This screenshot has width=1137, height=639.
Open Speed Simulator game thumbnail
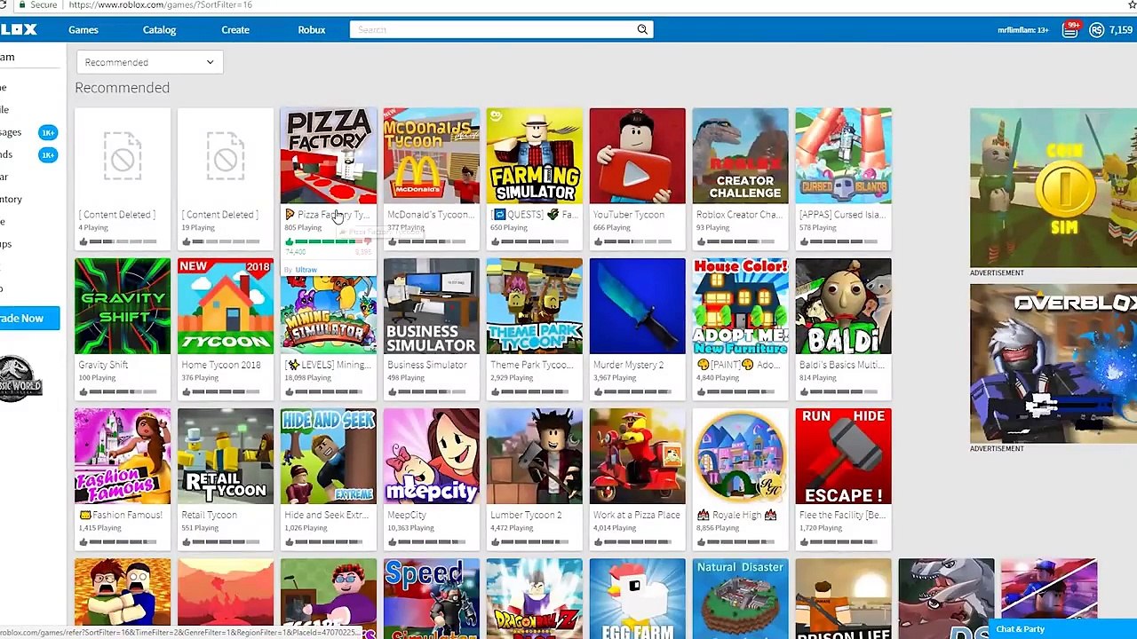(x=432, y=598)
